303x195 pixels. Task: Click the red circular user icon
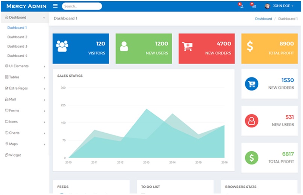coord(251,121)
